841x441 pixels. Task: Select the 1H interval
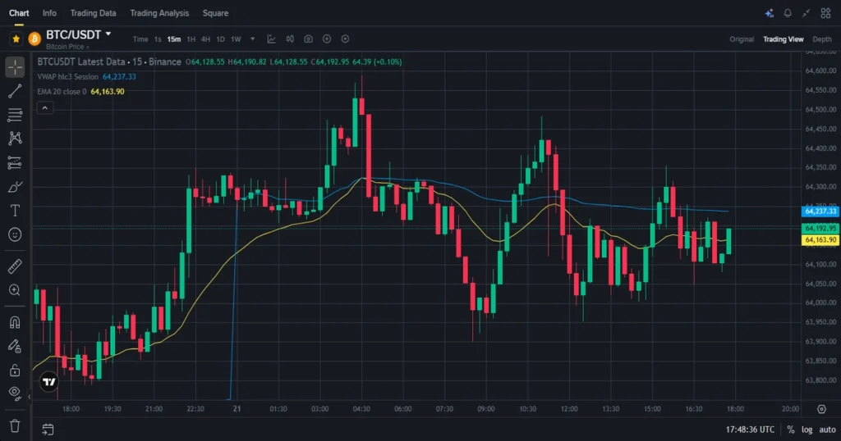point(191,39)
